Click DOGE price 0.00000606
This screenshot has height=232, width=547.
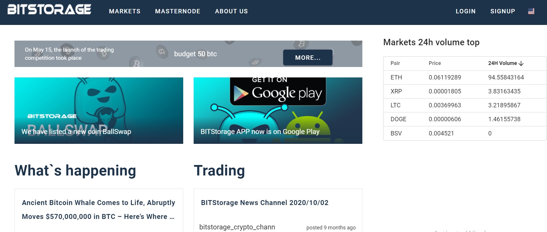coord(445,119)
